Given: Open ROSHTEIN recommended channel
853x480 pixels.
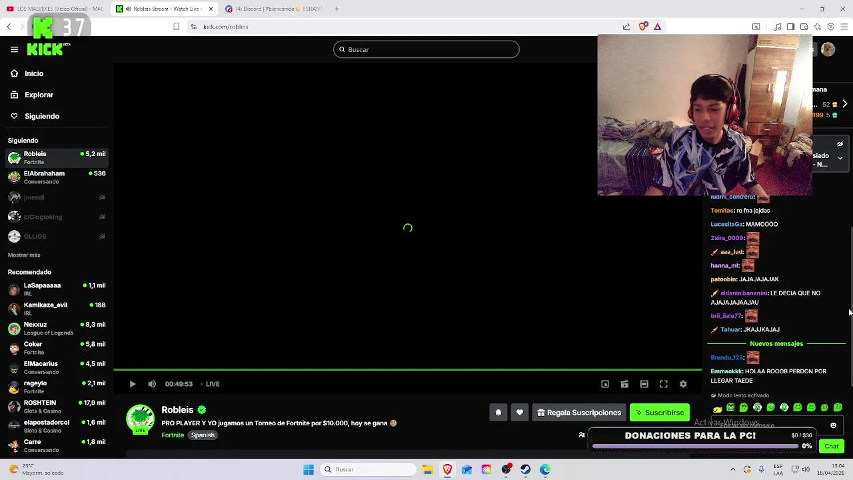Looking at the screenshot, I should pyautogui.click(x=57, y=407).
